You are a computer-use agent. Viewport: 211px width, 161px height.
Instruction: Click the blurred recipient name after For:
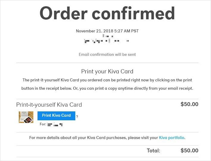[x=55, y=124]
